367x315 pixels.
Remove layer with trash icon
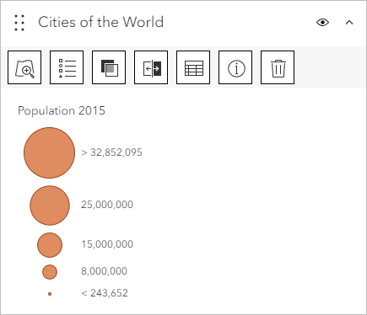click(278, 67)
